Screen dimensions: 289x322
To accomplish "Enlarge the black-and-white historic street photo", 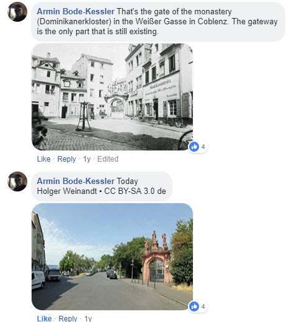I will click(112, 97).
